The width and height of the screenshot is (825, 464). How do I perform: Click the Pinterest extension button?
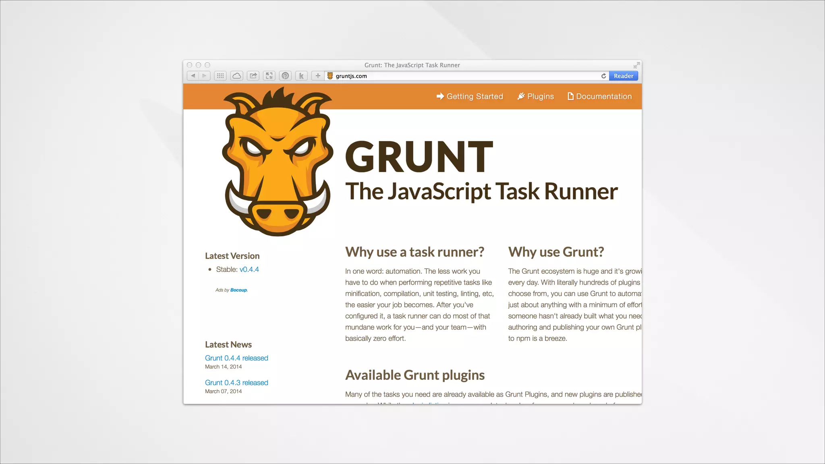(285, 76)
